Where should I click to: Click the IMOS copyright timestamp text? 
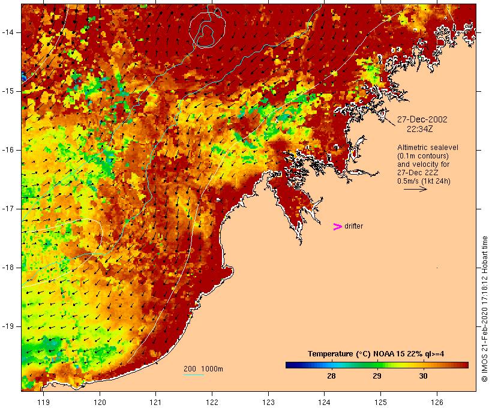click(x=485, y=309)
